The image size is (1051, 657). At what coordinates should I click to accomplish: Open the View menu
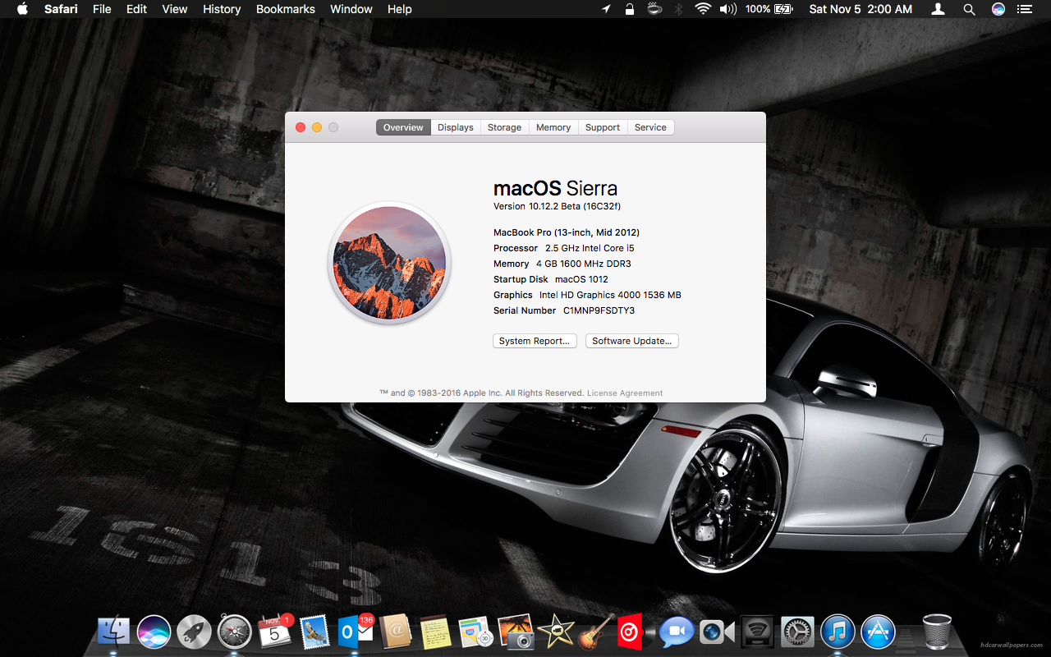[175, 9]
